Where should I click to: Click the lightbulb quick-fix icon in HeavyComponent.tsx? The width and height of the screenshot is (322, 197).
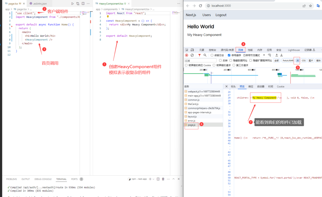(x=108, y=17)
